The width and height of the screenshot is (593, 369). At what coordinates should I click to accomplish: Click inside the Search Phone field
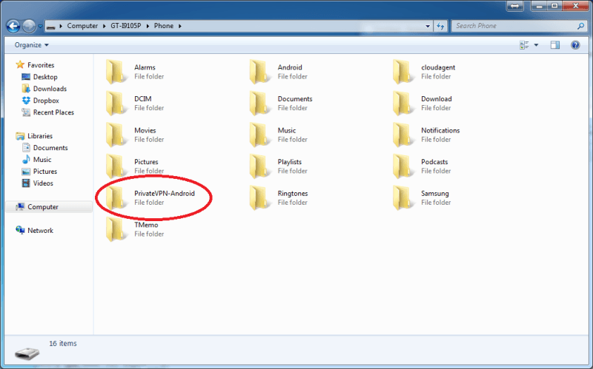point(511,26)
